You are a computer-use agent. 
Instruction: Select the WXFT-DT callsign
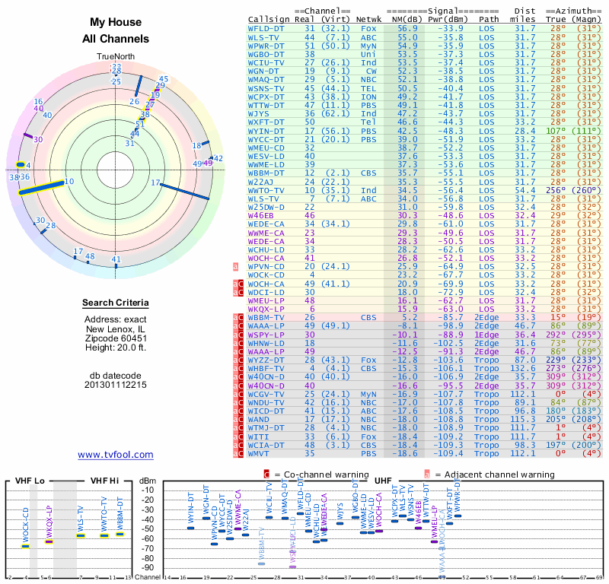point(266,122)
